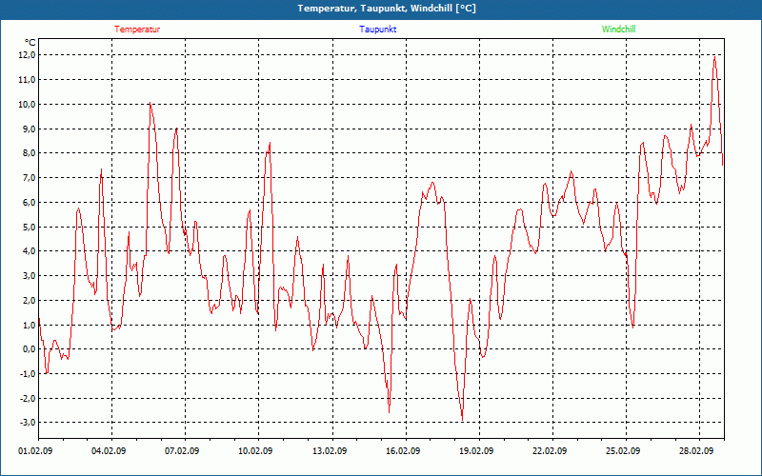The image size is (762, 476).
Task: Click the 04.02.09 date label
Action: click(x=109, y=451)
